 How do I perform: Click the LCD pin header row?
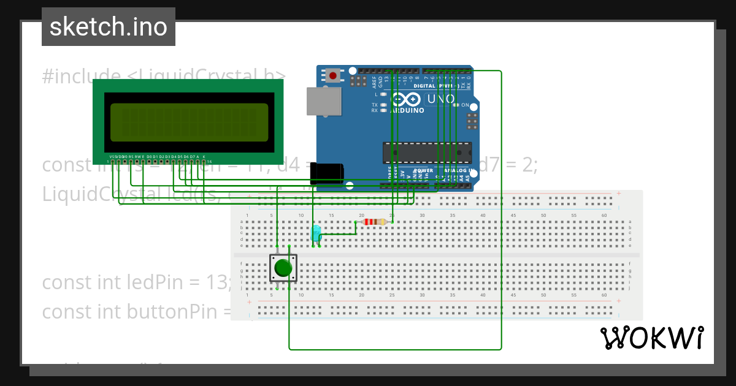pyautogui.click(x=159, y=162)
